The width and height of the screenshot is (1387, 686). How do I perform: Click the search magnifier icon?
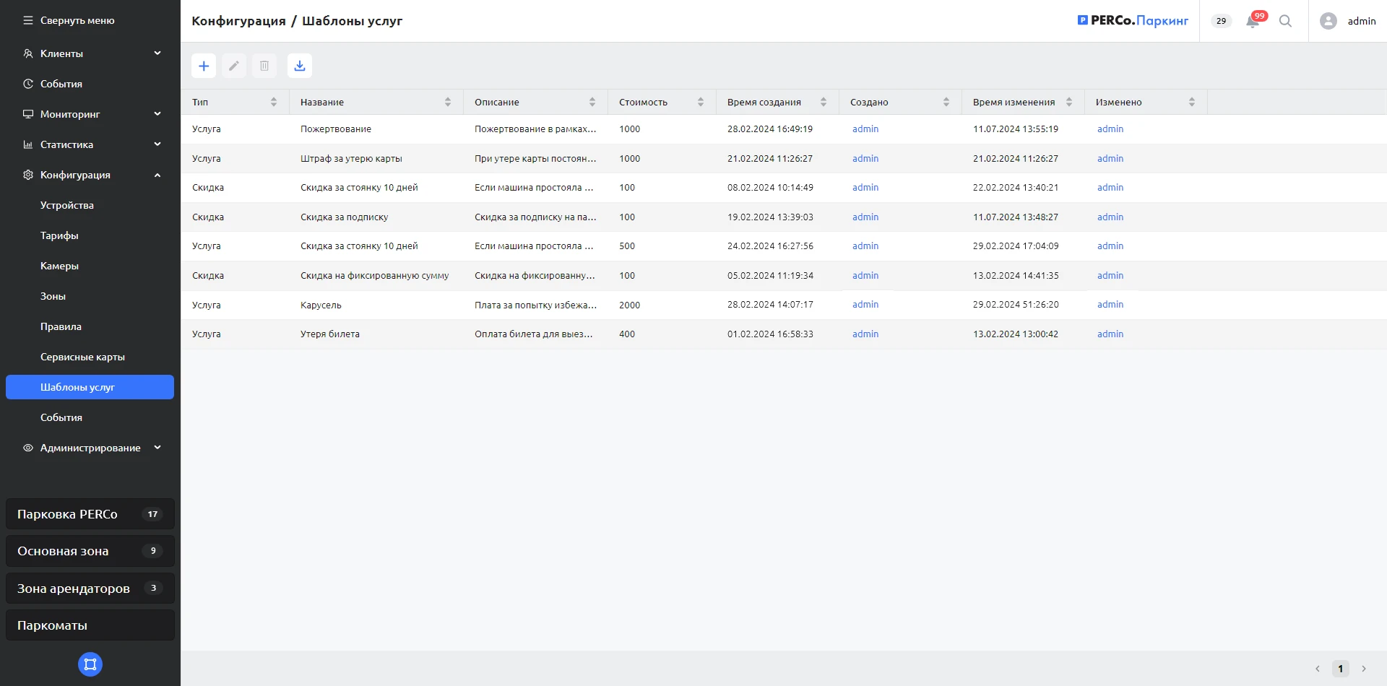[1285, 21]
